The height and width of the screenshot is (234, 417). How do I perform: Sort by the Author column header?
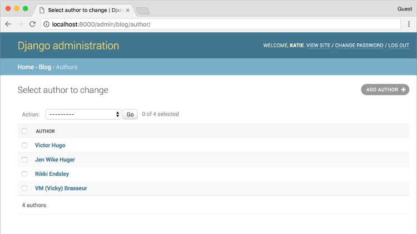[x=46, y=131]
